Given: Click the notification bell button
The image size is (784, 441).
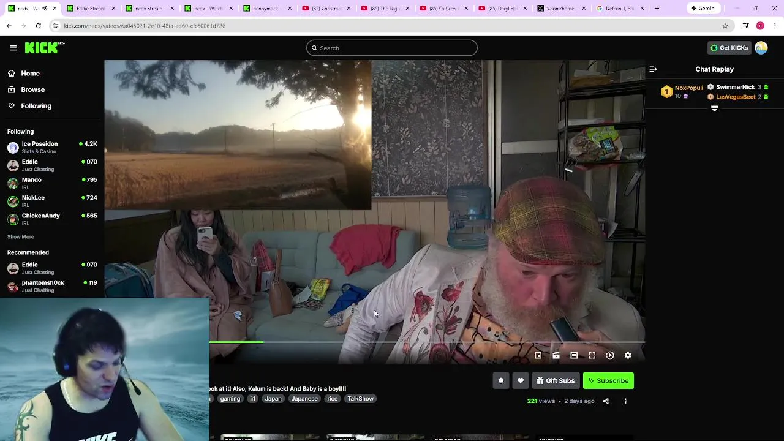Looking at the screenshot, I should click(501, 380).
